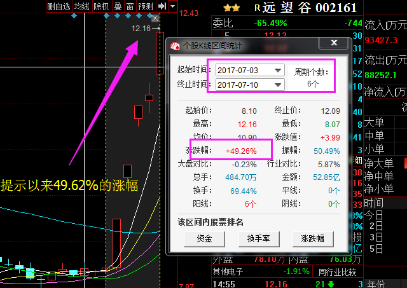Select 除权 in the chart toolbar
This screenshot has height=288, width=407.
coord(100,6)
